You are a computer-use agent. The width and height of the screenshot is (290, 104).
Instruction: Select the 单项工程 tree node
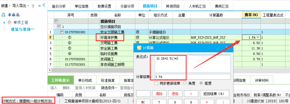point(21,22)
